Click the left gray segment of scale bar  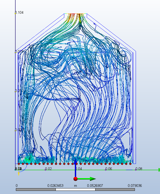pyautogui.click(x=36, y=189)
